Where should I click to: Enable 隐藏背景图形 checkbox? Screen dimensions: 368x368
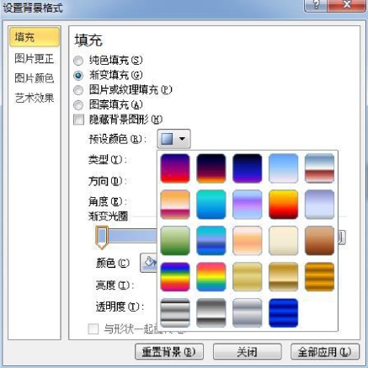click(78, 120)
